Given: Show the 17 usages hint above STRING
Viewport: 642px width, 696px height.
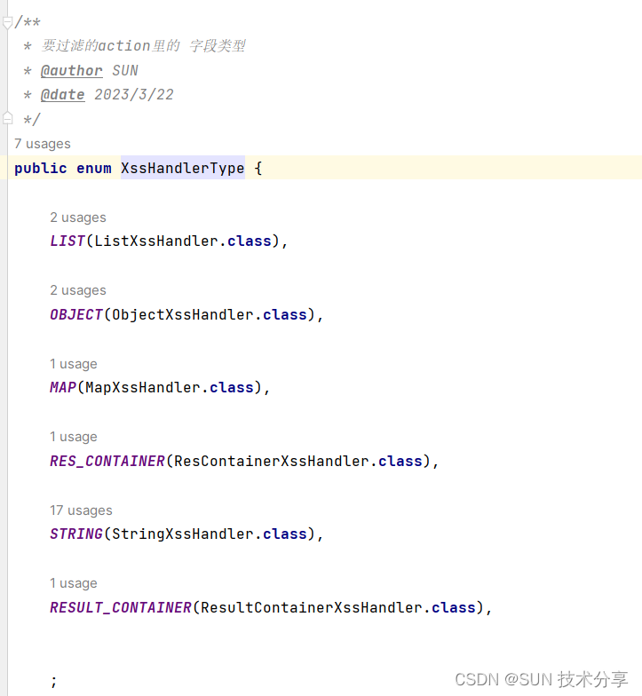Looking at the screenshot, I should tap(81, 510).
